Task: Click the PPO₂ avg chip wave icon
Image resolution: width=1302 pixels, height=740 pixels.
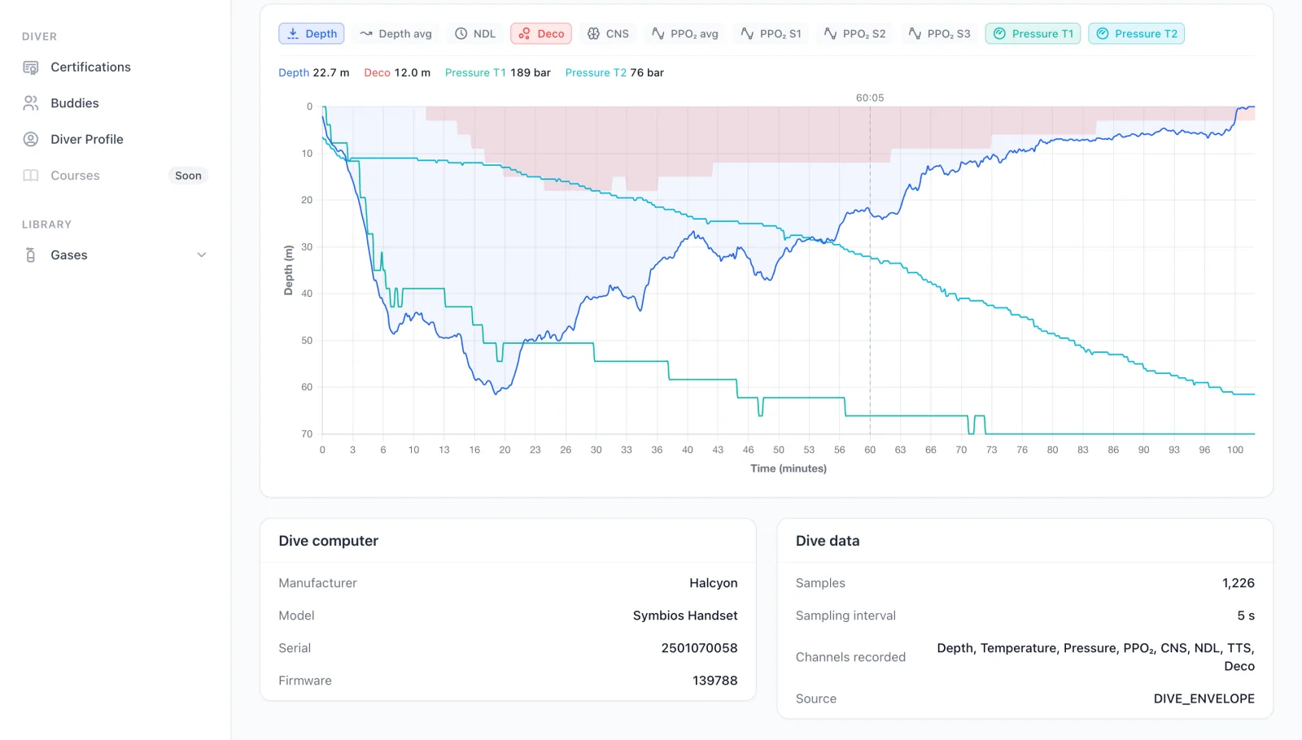Action: point(658,33)
